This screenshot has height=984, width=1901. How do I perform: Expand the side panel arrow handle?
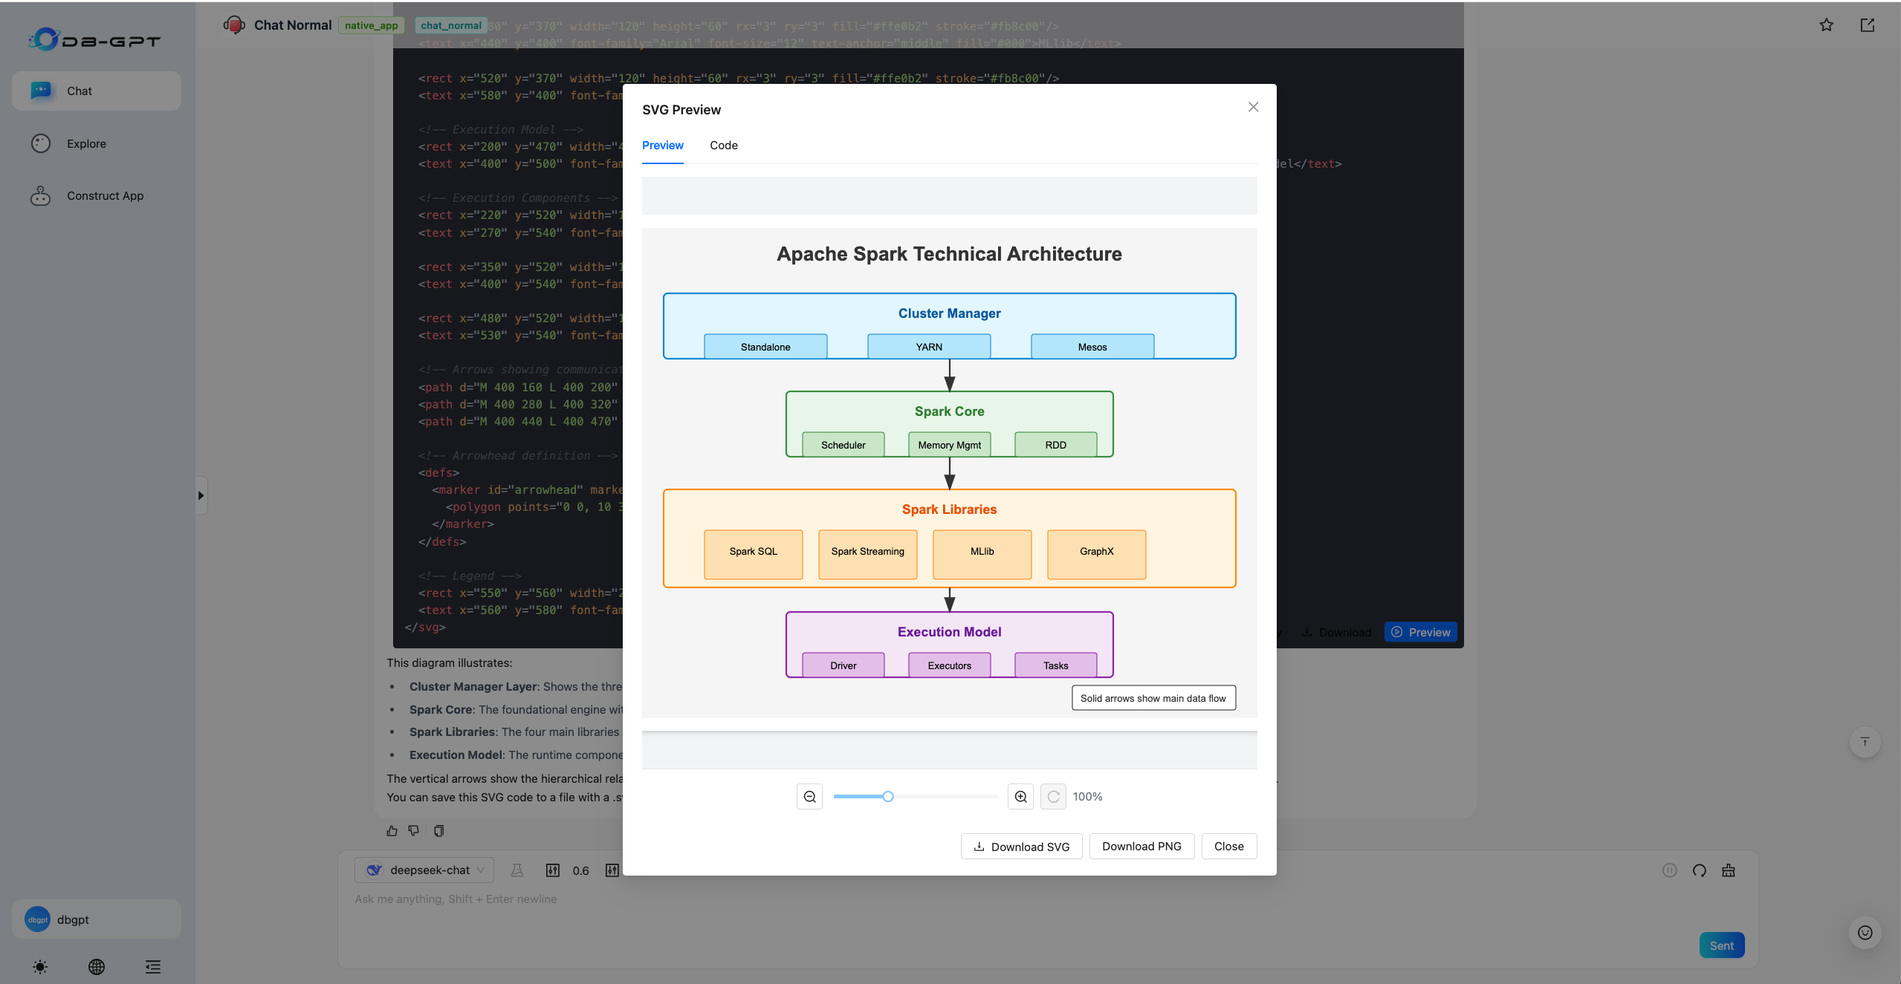pyautogui.click(x=201, y=495)
